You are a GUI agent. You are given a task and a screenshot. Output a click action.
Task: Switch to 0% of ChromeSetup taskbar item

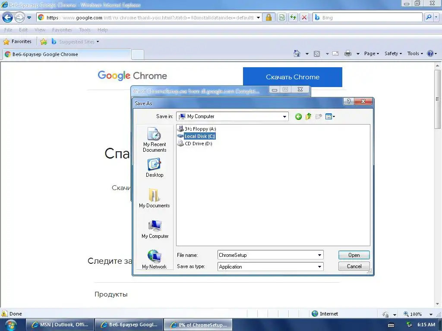[x=198, y=325]
